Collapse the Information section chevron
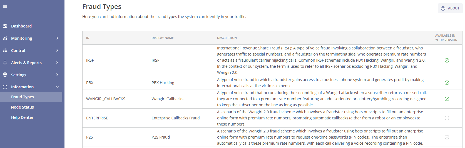 click(x=57, y=87)
